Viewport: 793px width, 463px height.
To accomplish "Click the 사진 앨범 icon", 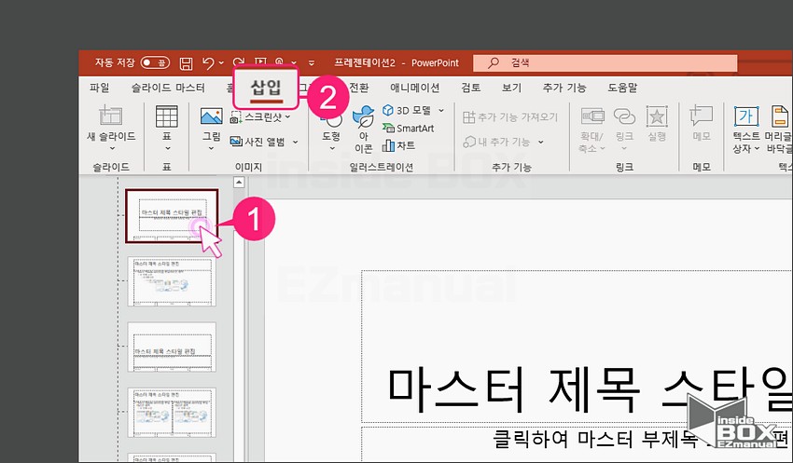I will coord(236,142).
